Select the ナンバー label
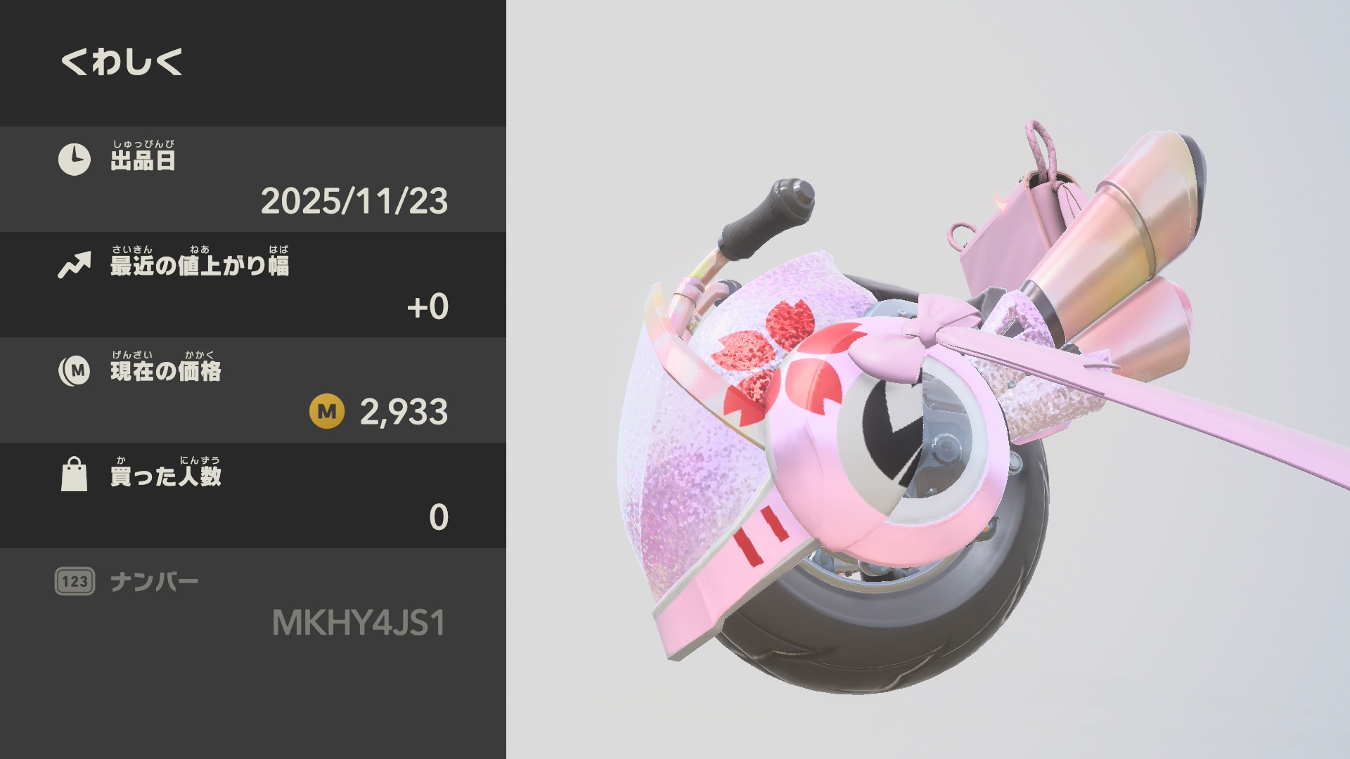The width and height of the screenshot is (1350, 759). click(x=155, y=582)
